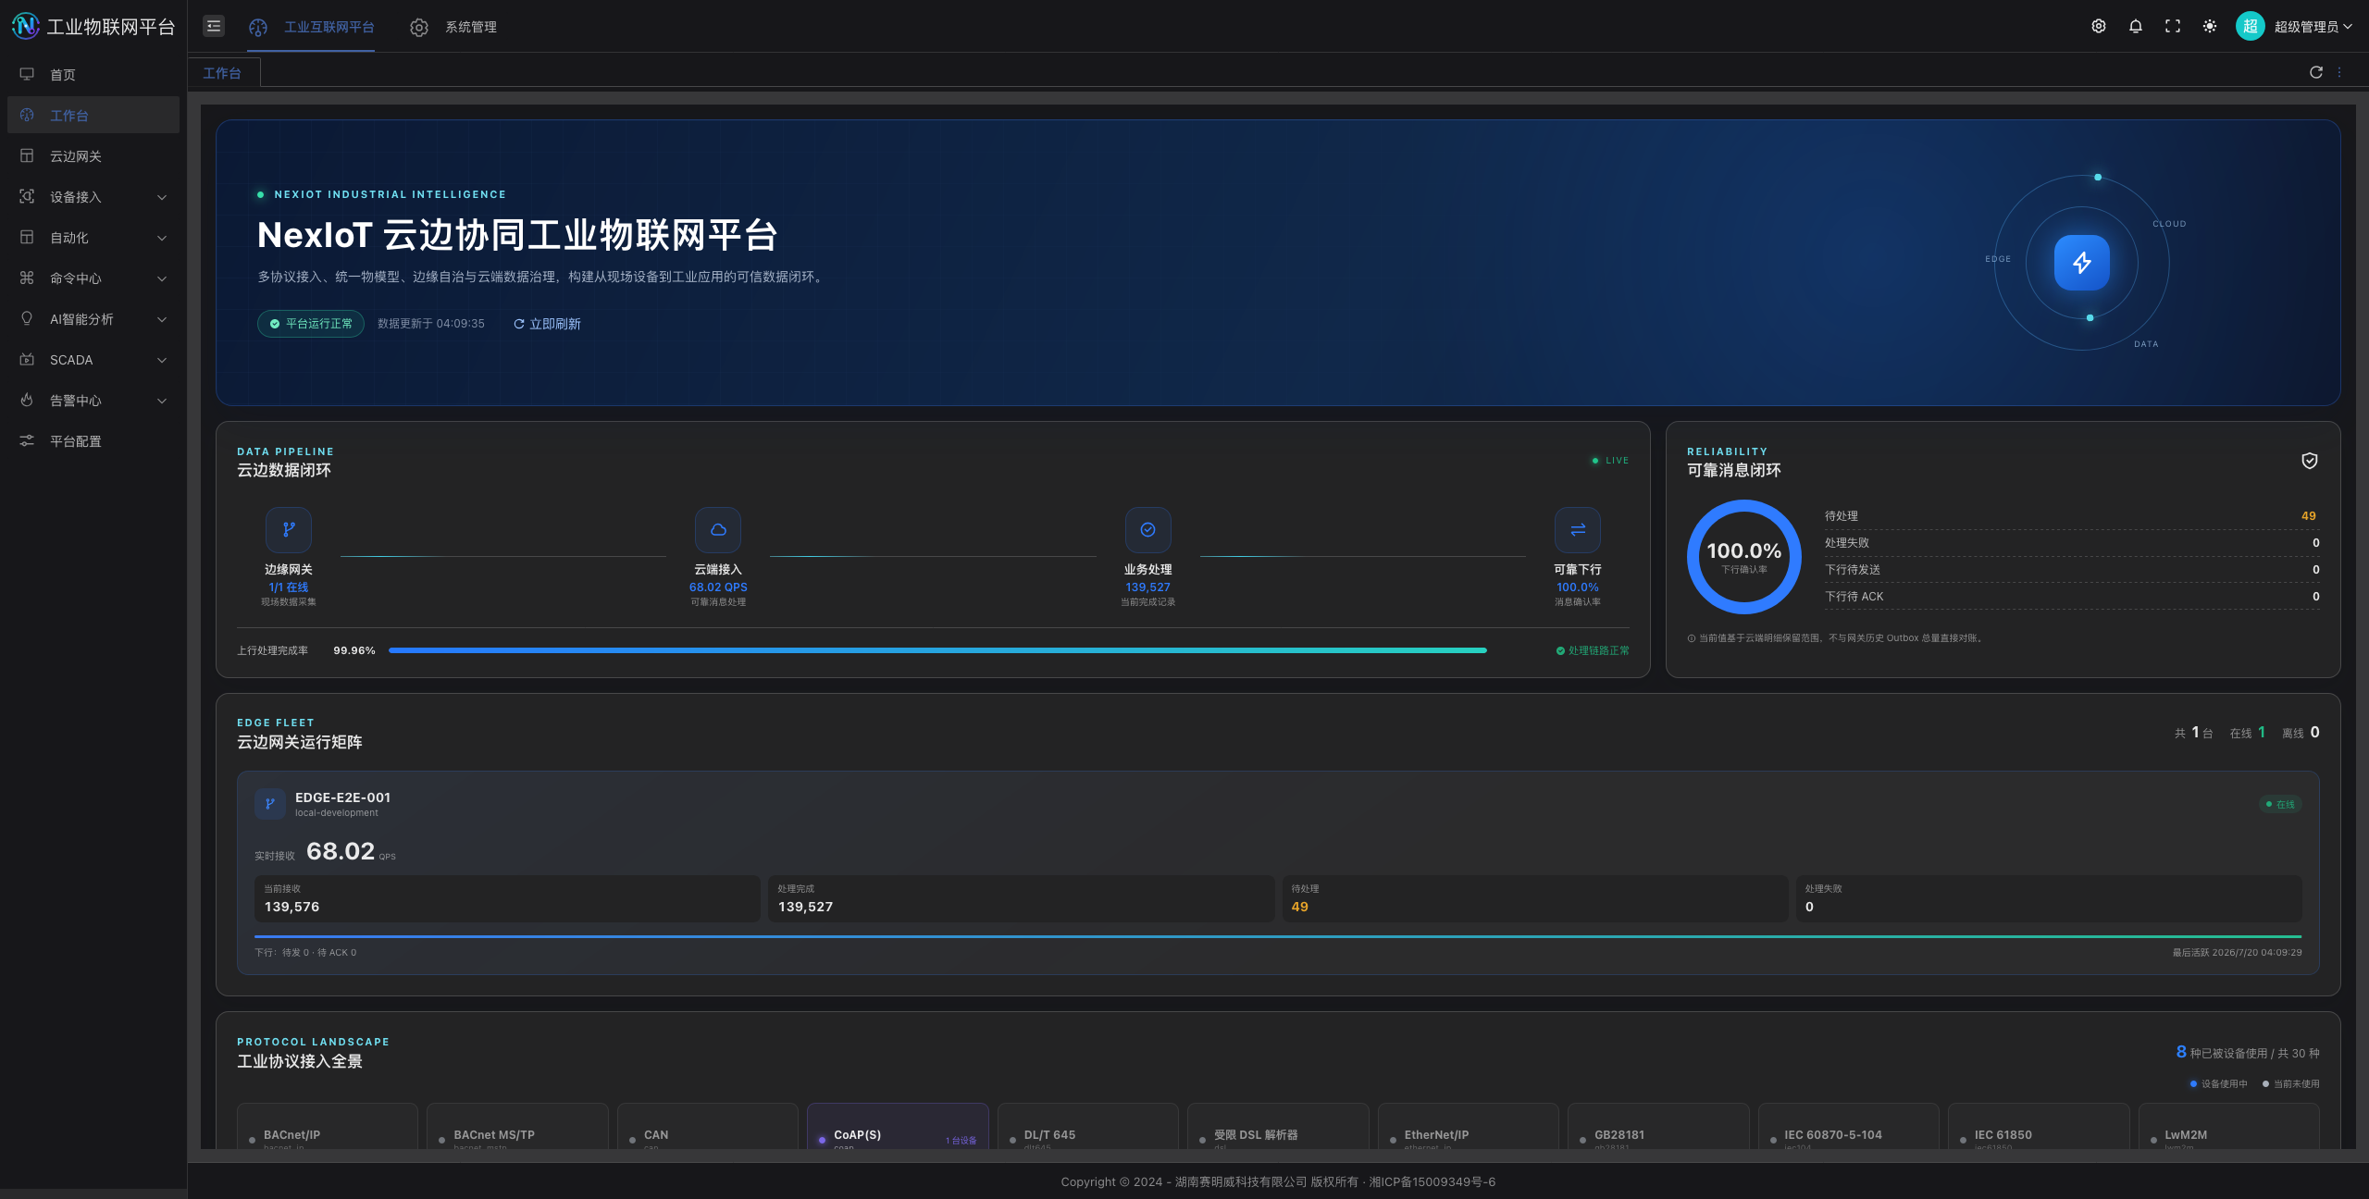
Task: Click the 待处理 49 row in reliability
Action: pos(2072,516)
